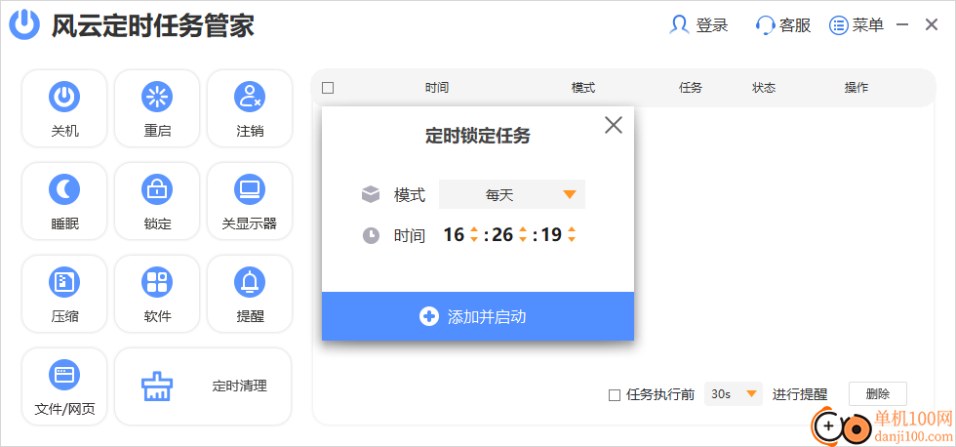This screenshot has height=447, width=956.
Task: Expand the 模式 每天 dropdown
Action: [x=512, y=194]
